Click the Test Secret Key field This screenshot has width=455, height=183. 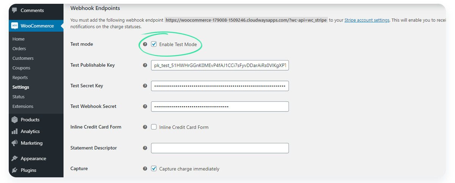pyautogui.click(x=220, y=86)
